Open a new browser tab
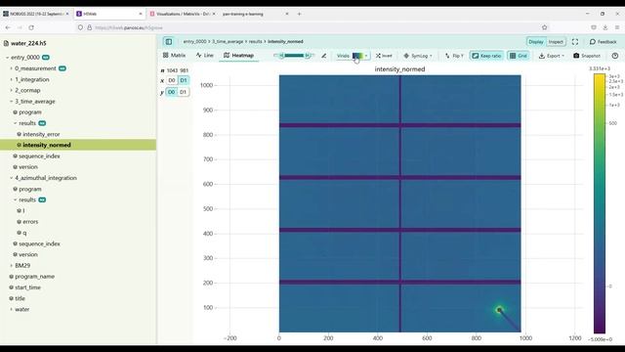Viewport: 625px width, 352px height. [300, 14]
